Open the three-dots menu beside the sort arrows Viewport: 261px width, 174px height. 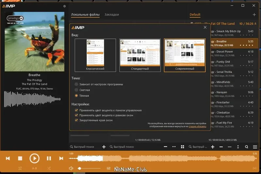coord(230,147)
